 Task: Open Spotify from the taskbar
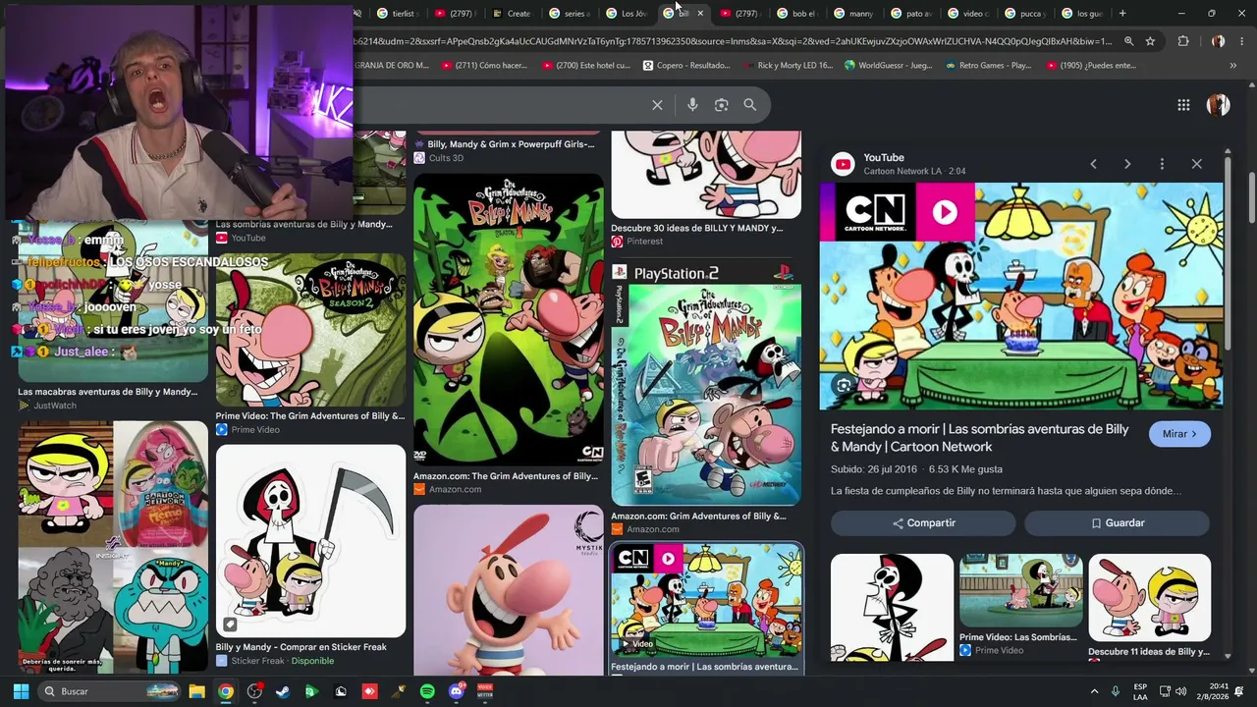427,691
